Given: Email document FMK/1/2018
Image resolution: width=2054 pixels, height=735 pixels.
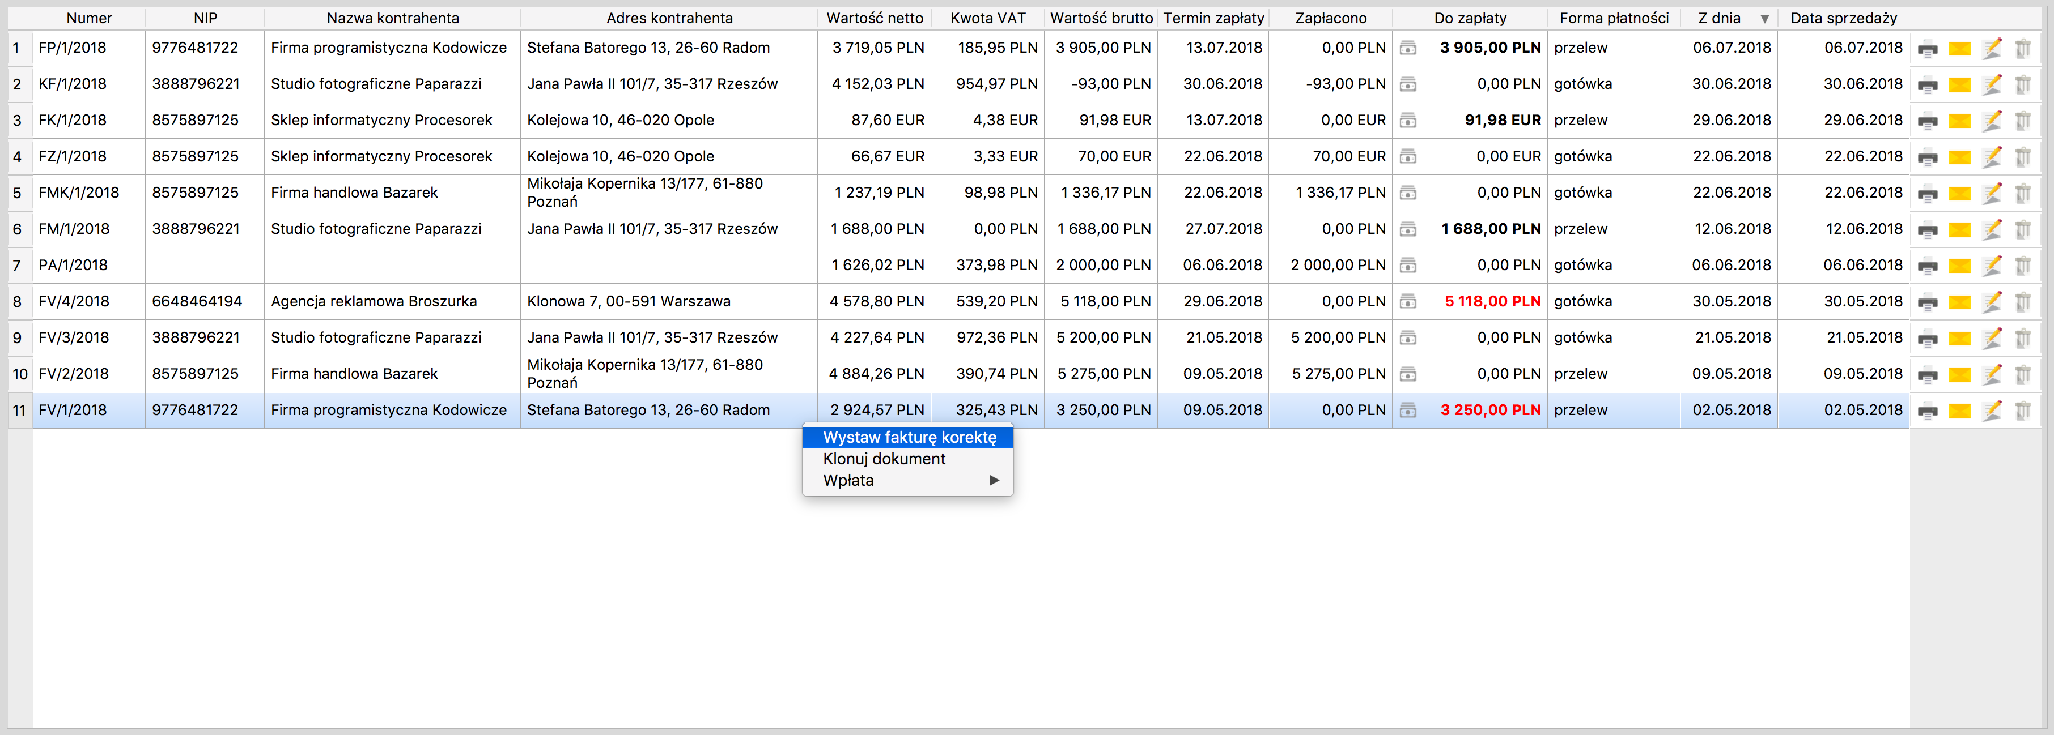Looking at the screenshot, I should (x=1959, y=194).
